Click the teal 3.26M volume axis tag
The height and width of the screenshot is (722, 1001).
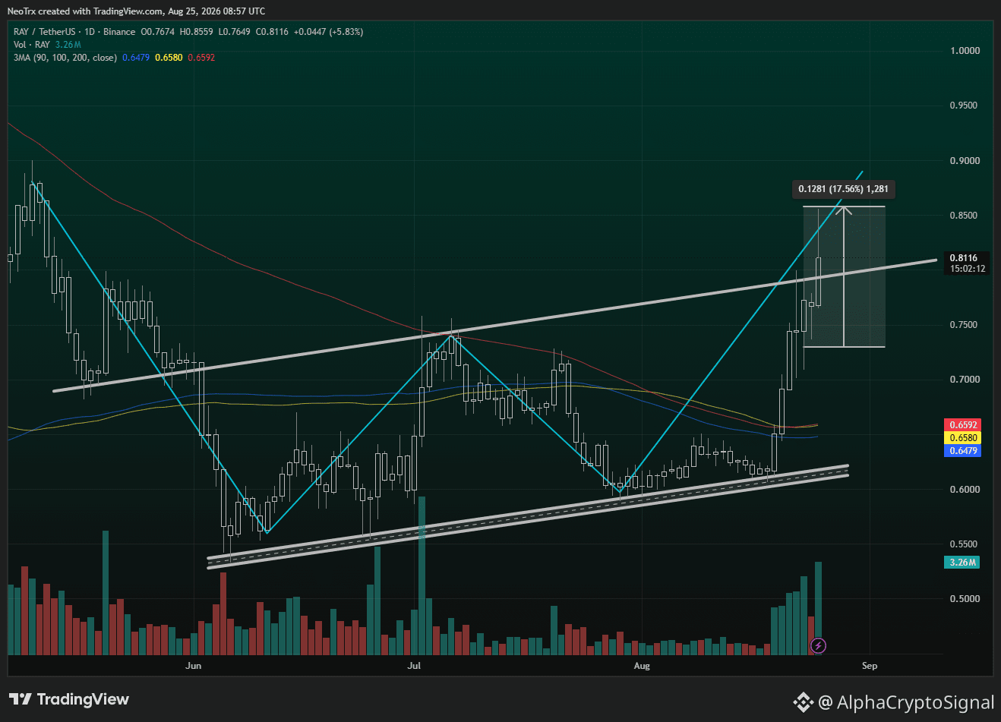click(x=962, y=563)
